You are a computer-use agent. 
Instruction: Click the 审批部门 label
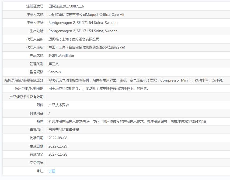37,130
